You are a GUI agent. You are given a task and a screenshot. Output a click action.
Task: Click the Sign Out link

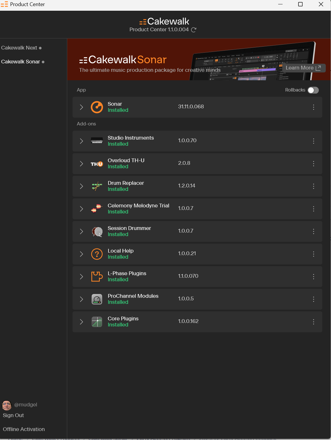[x=13, y=415]
